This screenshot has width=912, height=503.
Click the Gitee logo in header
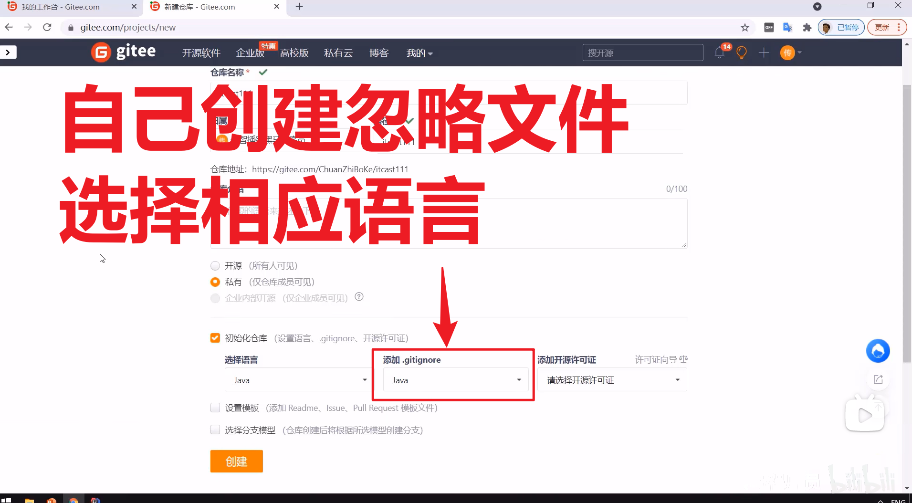(123, 52)
